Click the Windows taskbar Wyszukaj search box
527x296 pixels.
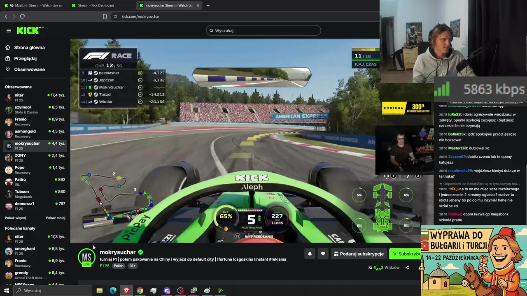click(53, 291)
